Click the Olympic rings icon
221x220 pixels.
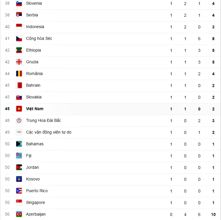[19, 132]
